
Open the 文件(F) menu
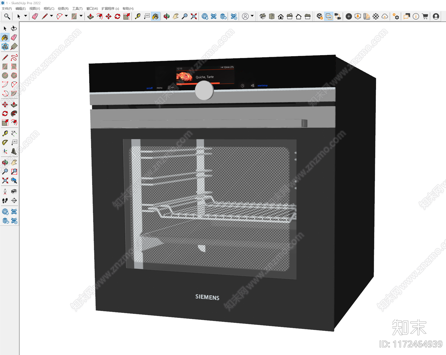pyautogui.click(x=7, y=9)
